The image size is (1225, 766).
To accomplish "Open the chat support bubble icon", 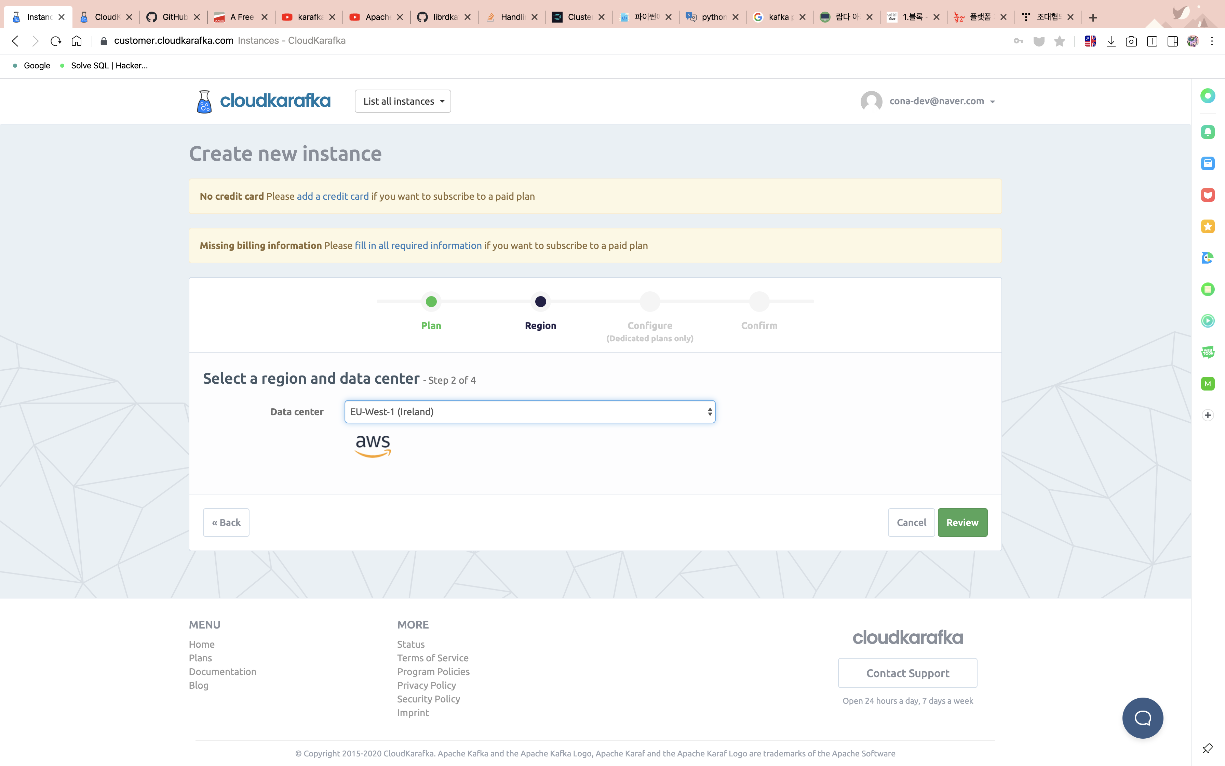I will tap(1143, 717).
